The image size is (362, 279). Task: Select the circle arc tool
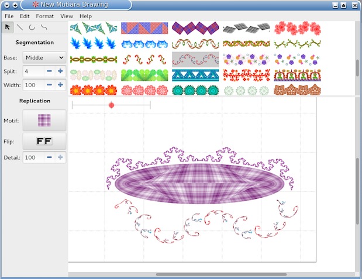point(32,27)
